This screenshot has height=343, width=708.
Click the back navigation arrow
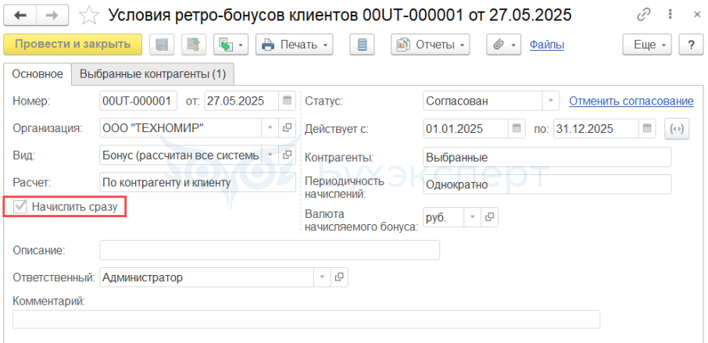(x=20, y=16)
